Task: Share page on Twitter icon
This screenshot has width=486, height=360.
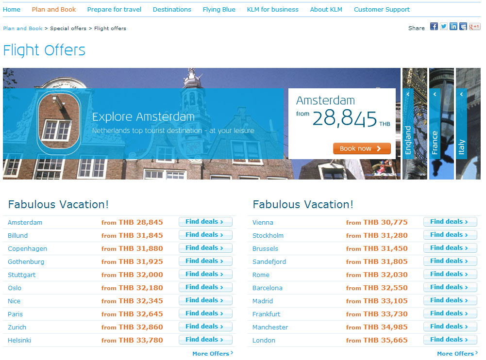Action: click(444, 26)
